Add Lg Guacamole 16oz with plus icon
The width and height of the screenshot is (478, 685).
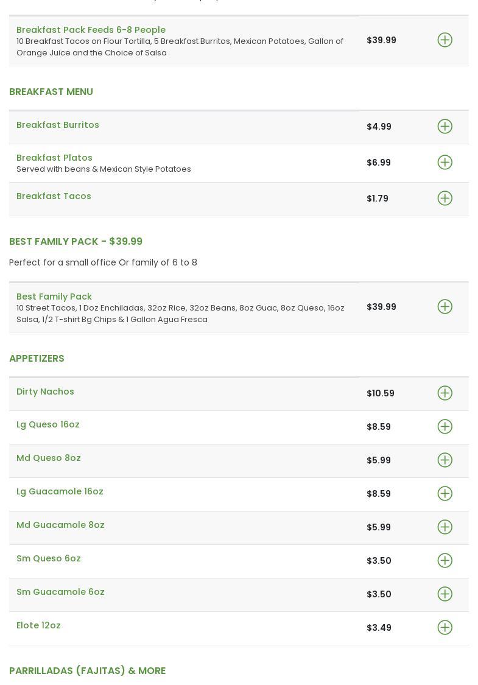(445, 494)
